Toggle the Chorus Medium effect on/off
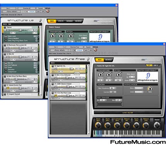The height and width of the screenshot is (148, 166). (36, 38)
